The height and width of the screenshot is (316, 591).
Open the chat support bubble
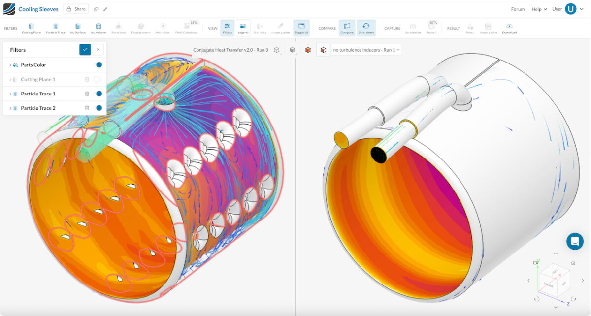point(575,241)
